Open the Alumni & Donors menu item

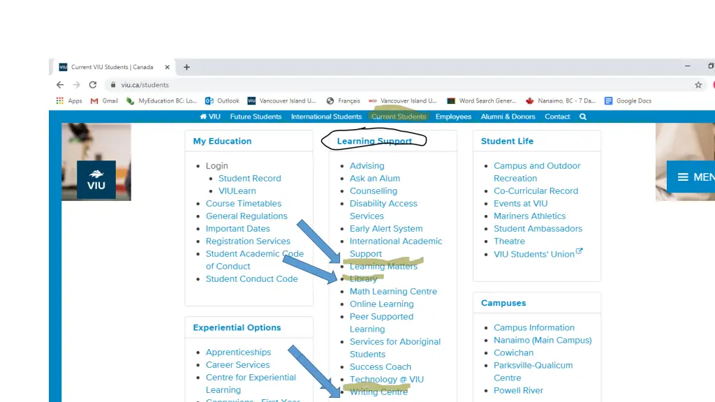click(x=508, y=117)
